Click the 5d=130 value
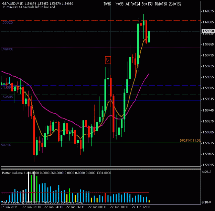The image size is (215, 211). [147, 4]
